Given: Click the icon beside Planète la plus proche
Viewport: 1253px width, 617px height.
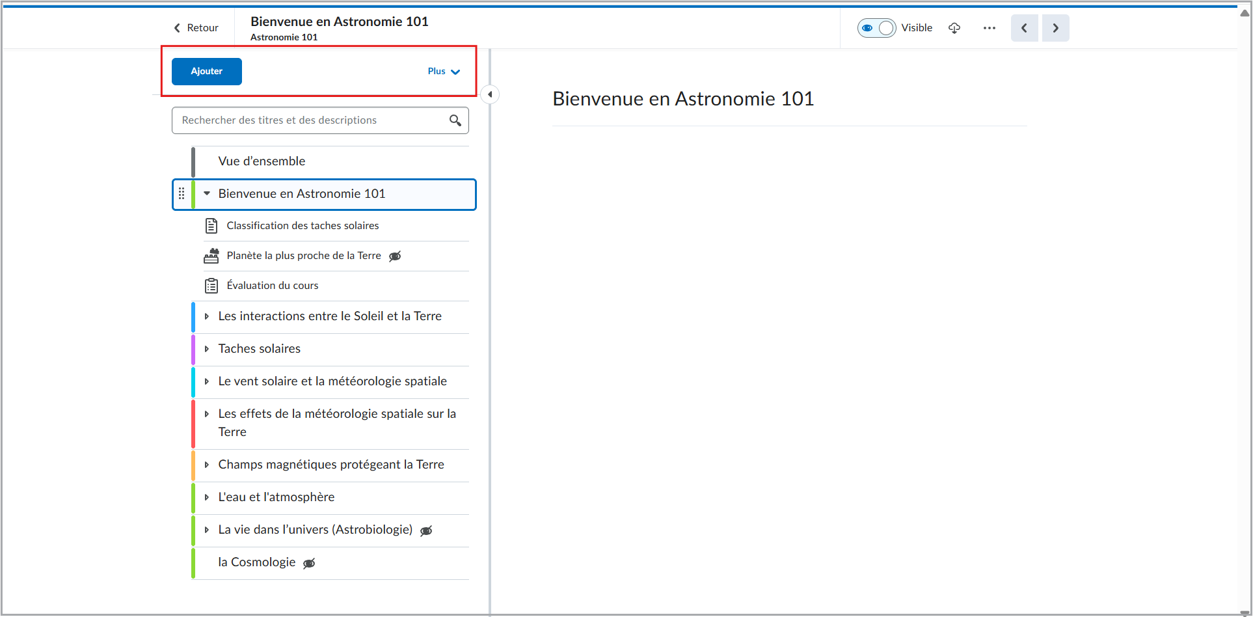Looking at the screenshot, I should [x=211, y=256].
